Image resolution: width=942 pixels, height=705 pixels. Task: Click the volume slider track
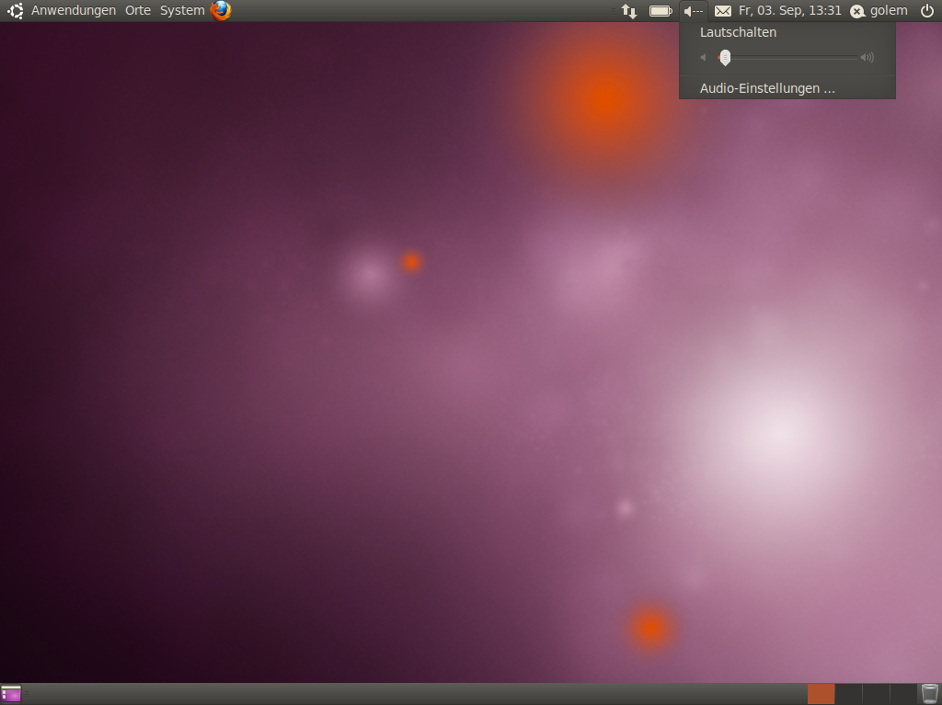tap(791, 58)
